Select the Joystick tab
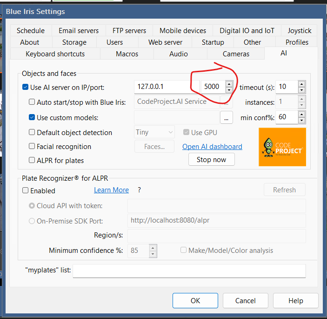 [300, 31]
